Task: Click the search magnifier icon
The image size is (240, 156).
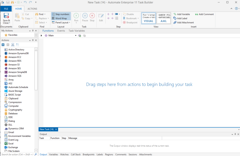Action: pyautogui.click(x=36, y=154)
